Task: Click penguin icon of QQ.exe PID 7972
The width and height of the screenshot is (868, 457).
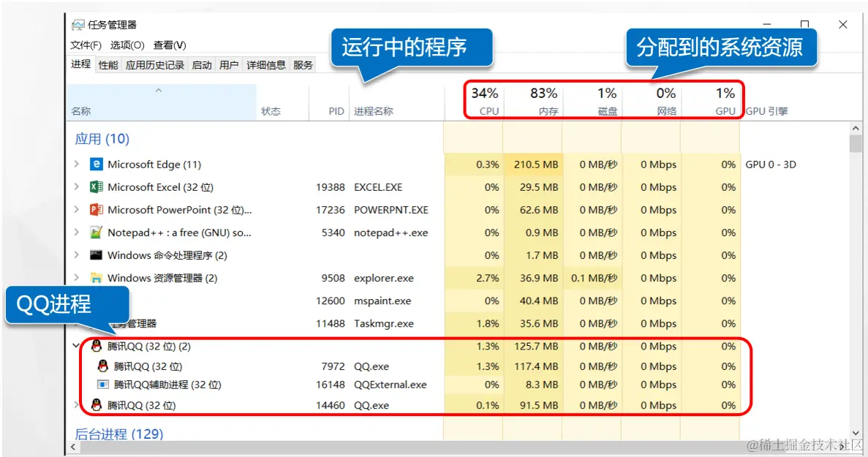Action: pyautogui.click(x=102, y=366)
